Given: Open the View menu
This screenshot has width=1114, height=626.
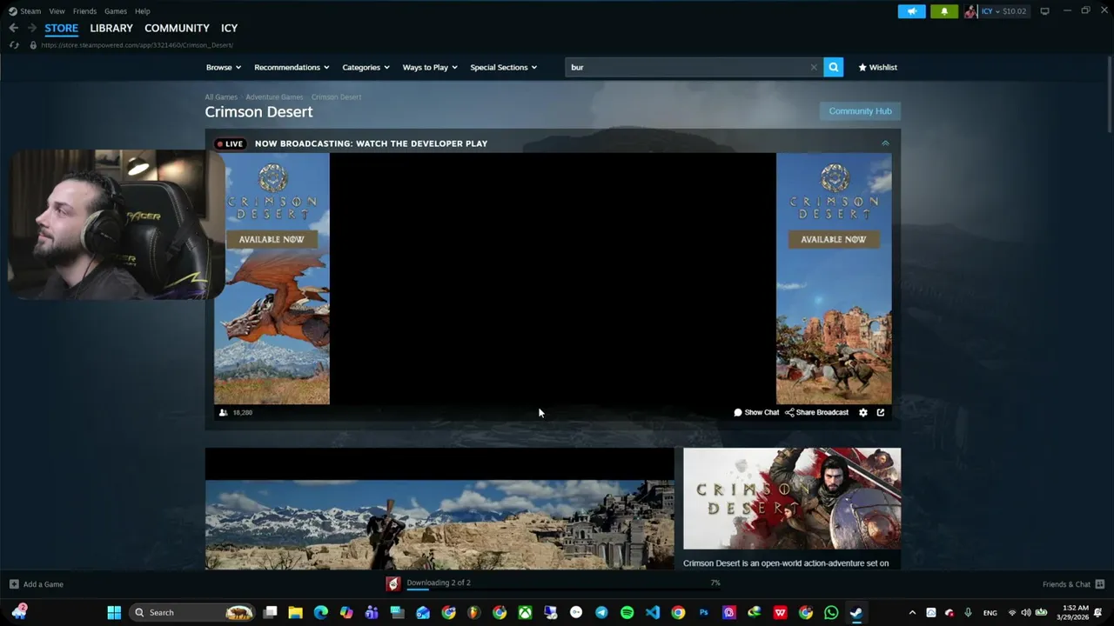Looking at the screenshot, I should pyautogui.click(x=57, y=11).
